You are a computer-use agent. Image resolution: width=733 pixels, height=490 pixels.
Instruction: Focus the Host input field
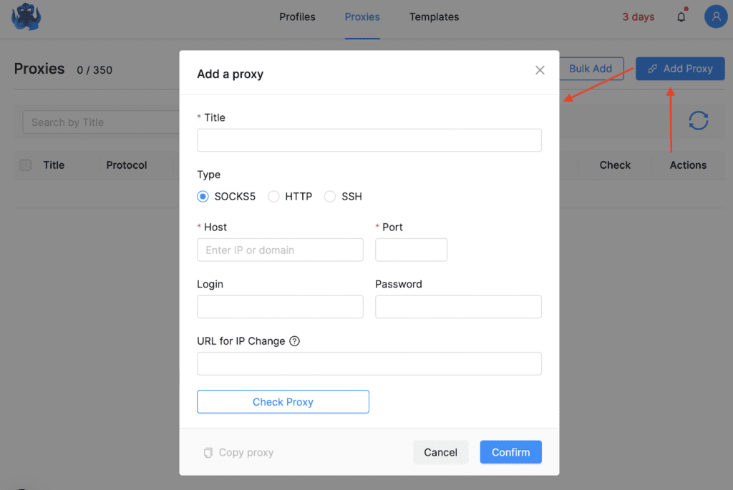[x=280, y=250]
